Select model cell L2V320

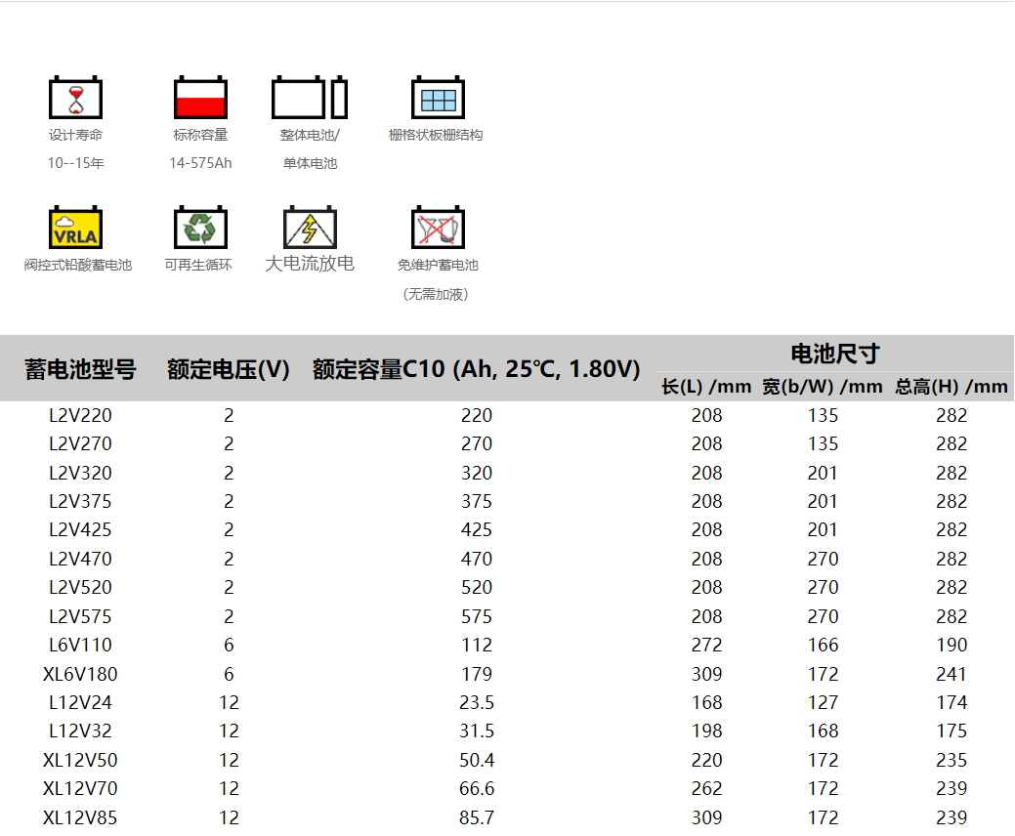pyautogui.click(x=80, y=473)
